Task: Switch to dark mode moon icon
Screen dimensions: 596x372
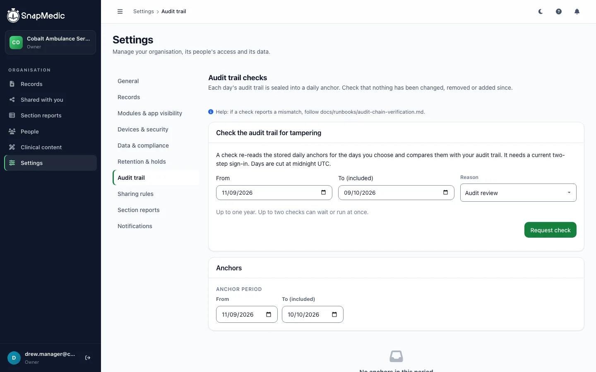Action: tap(541, 12)
